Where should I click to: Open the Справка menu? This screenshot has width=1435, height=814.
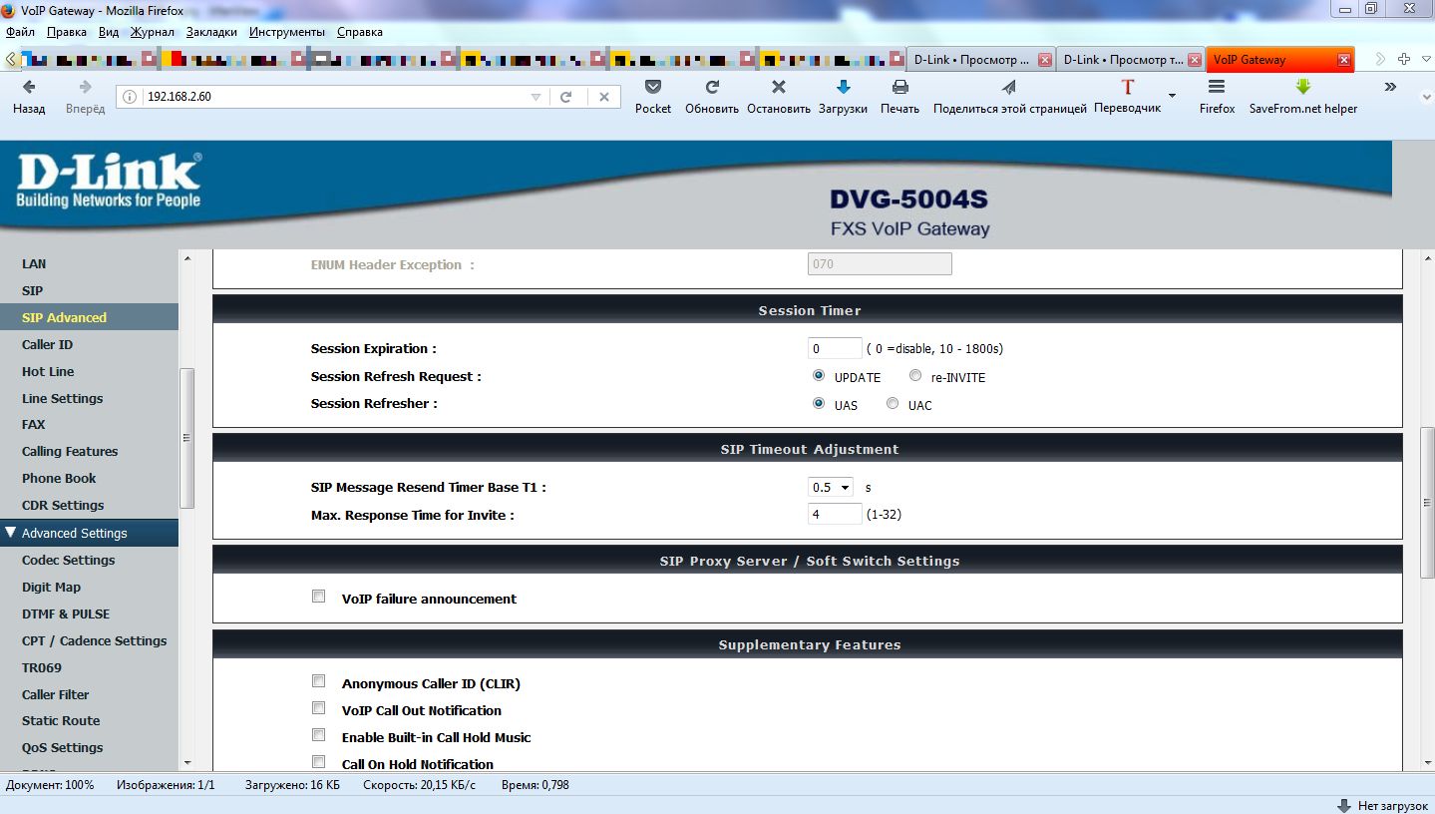tap(360, 32)
